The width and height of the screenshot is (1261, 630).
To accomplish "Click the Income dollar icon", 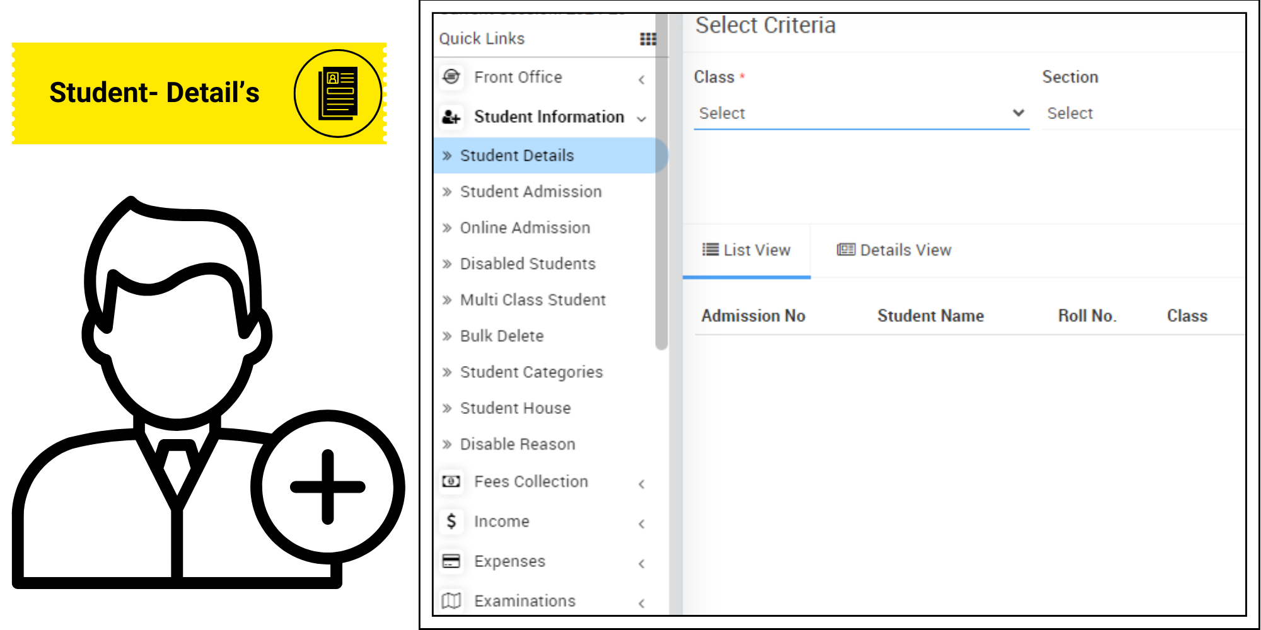I will 450,521.
